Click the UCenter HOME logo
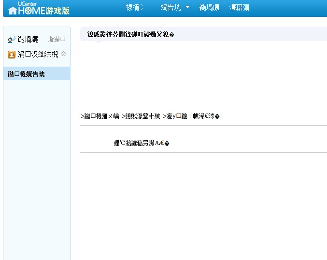Screen dimensions: 327x260 [39, 8]
